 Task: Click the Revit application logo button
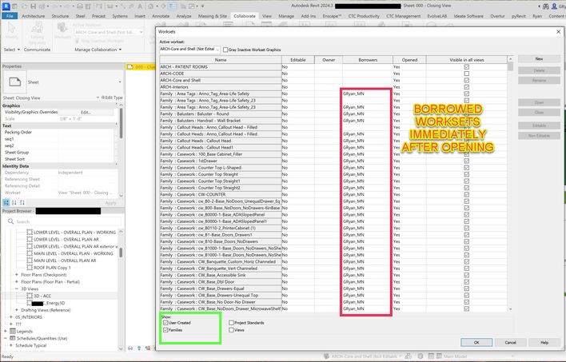click(x=6, y=6)
